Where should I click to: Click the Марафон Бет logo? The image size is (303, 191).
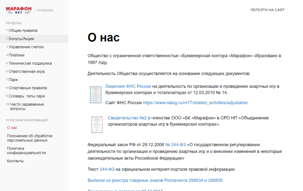(x=19, y=10)
